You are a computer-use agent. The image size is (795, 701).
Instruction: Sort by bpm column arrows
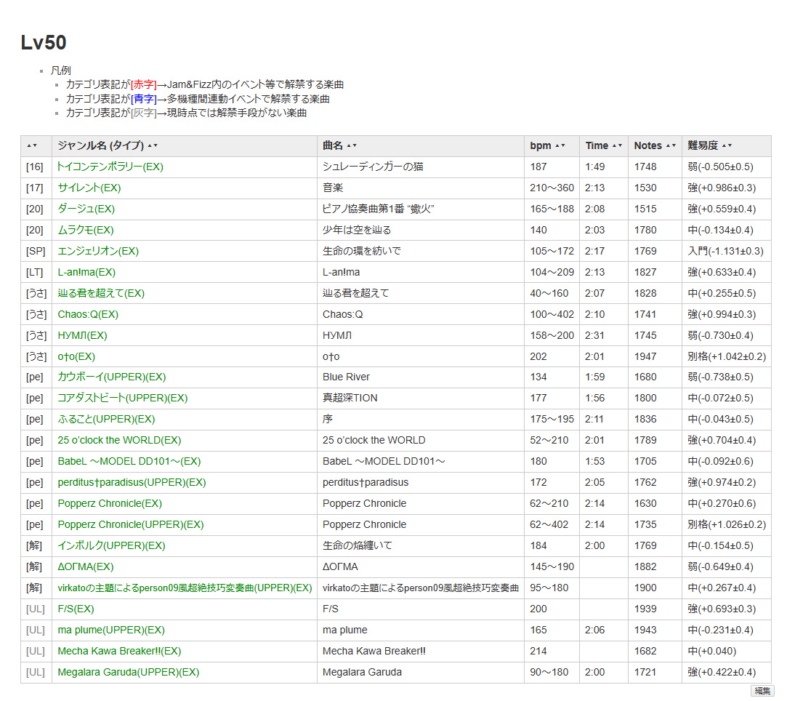point(560,145)
